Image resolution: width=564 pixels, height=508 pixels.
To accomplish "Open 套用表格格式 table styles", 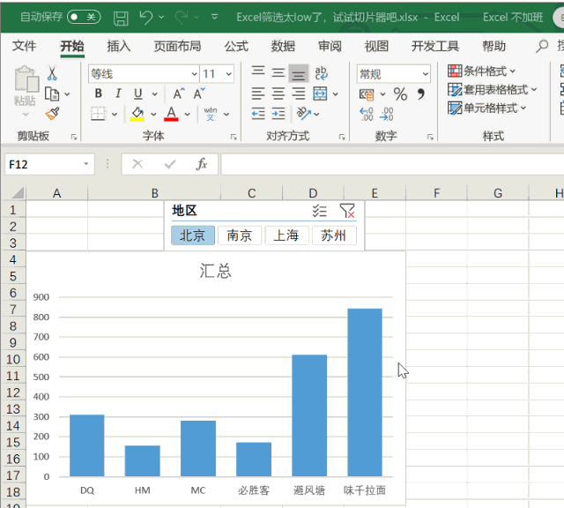I will point(492,89).
